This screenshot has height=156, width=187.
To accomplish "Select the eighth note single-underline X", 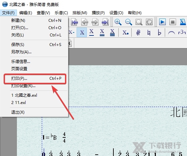I will [x=92, y=32].
